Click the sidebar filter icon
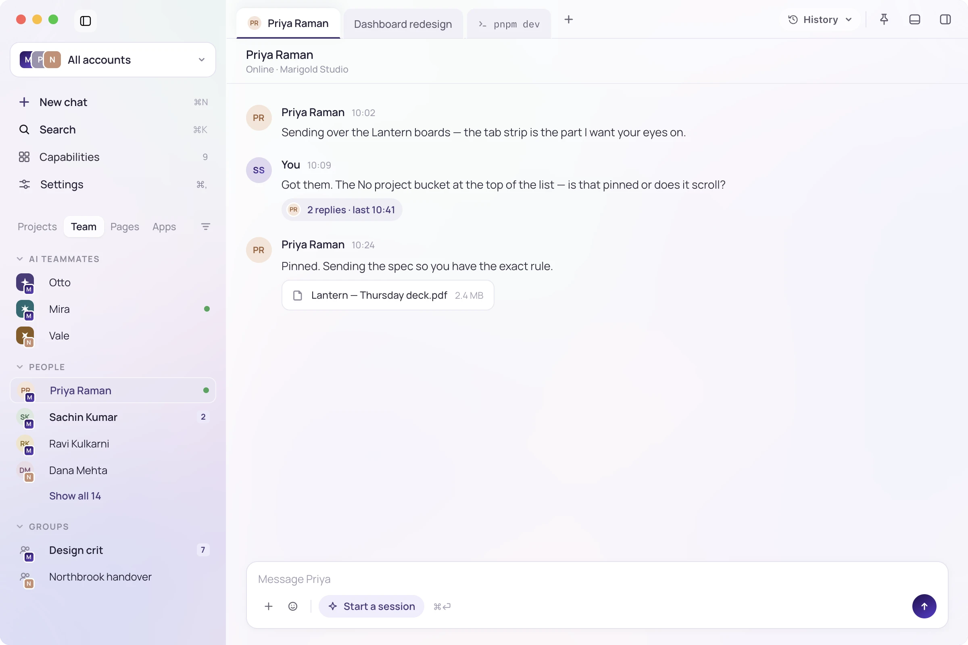Viewport: 968px width, 645px height. 205,227
